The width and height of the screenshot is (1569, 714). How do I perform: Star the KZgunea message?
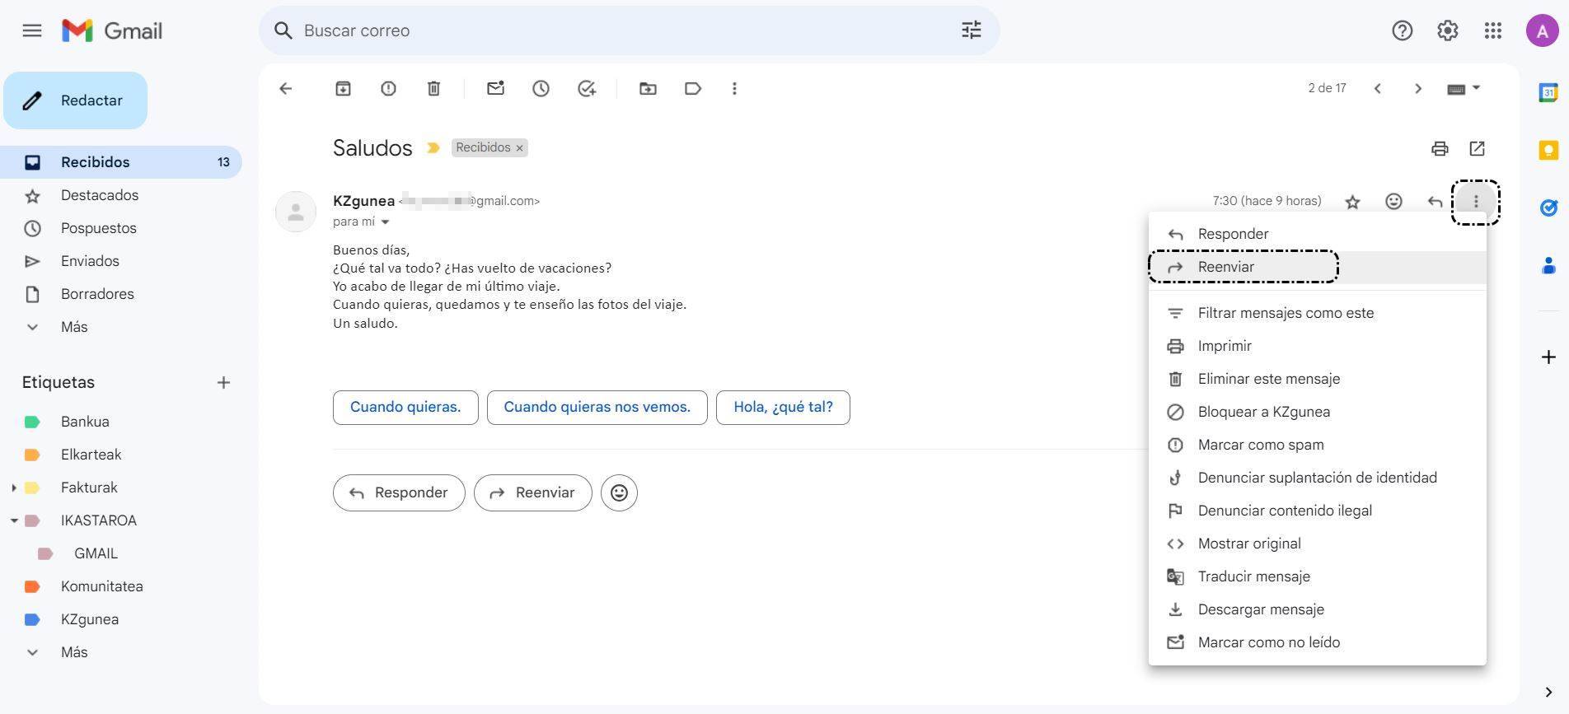[1352, 201]
